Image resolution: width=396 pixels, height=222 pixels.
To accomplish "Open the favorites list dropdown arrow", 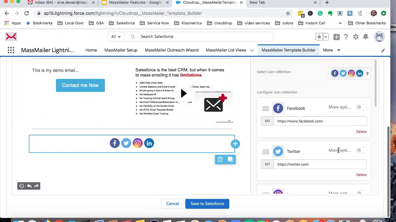I will (x=326, y=37).
